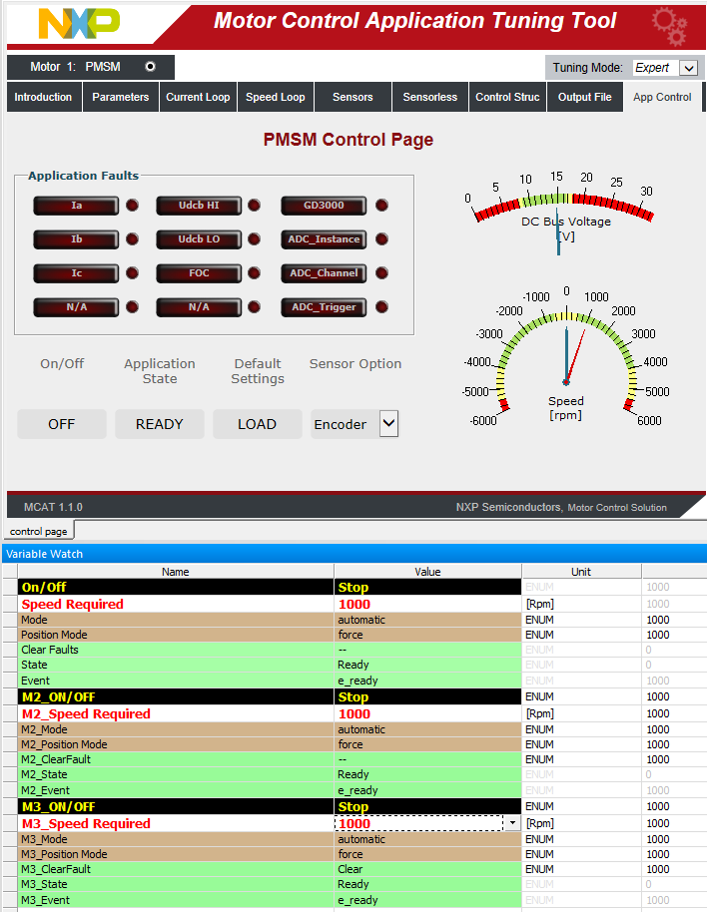Screen dimensions: 707x912
Task: Switch to the Current Loop tab
Action: [x=198, y=97]
